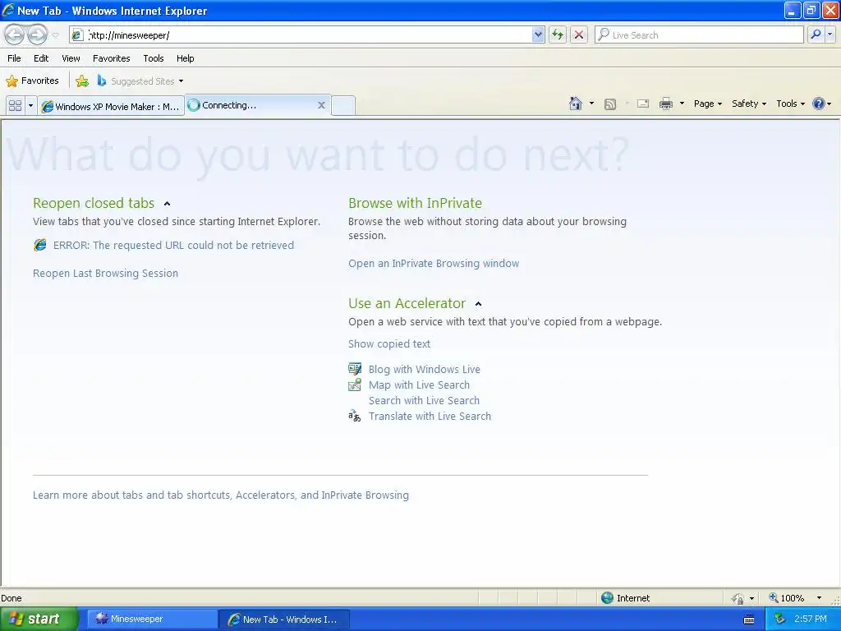This screenshot has width=841, height=631.
Task: Open the Home button dropdown arrow
Action: click(x=591, y=104)
